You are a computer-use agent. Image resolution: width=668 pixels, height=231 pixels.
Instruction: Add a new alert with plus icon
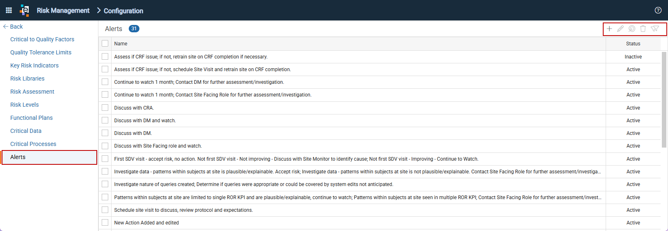tap(609, 29)
